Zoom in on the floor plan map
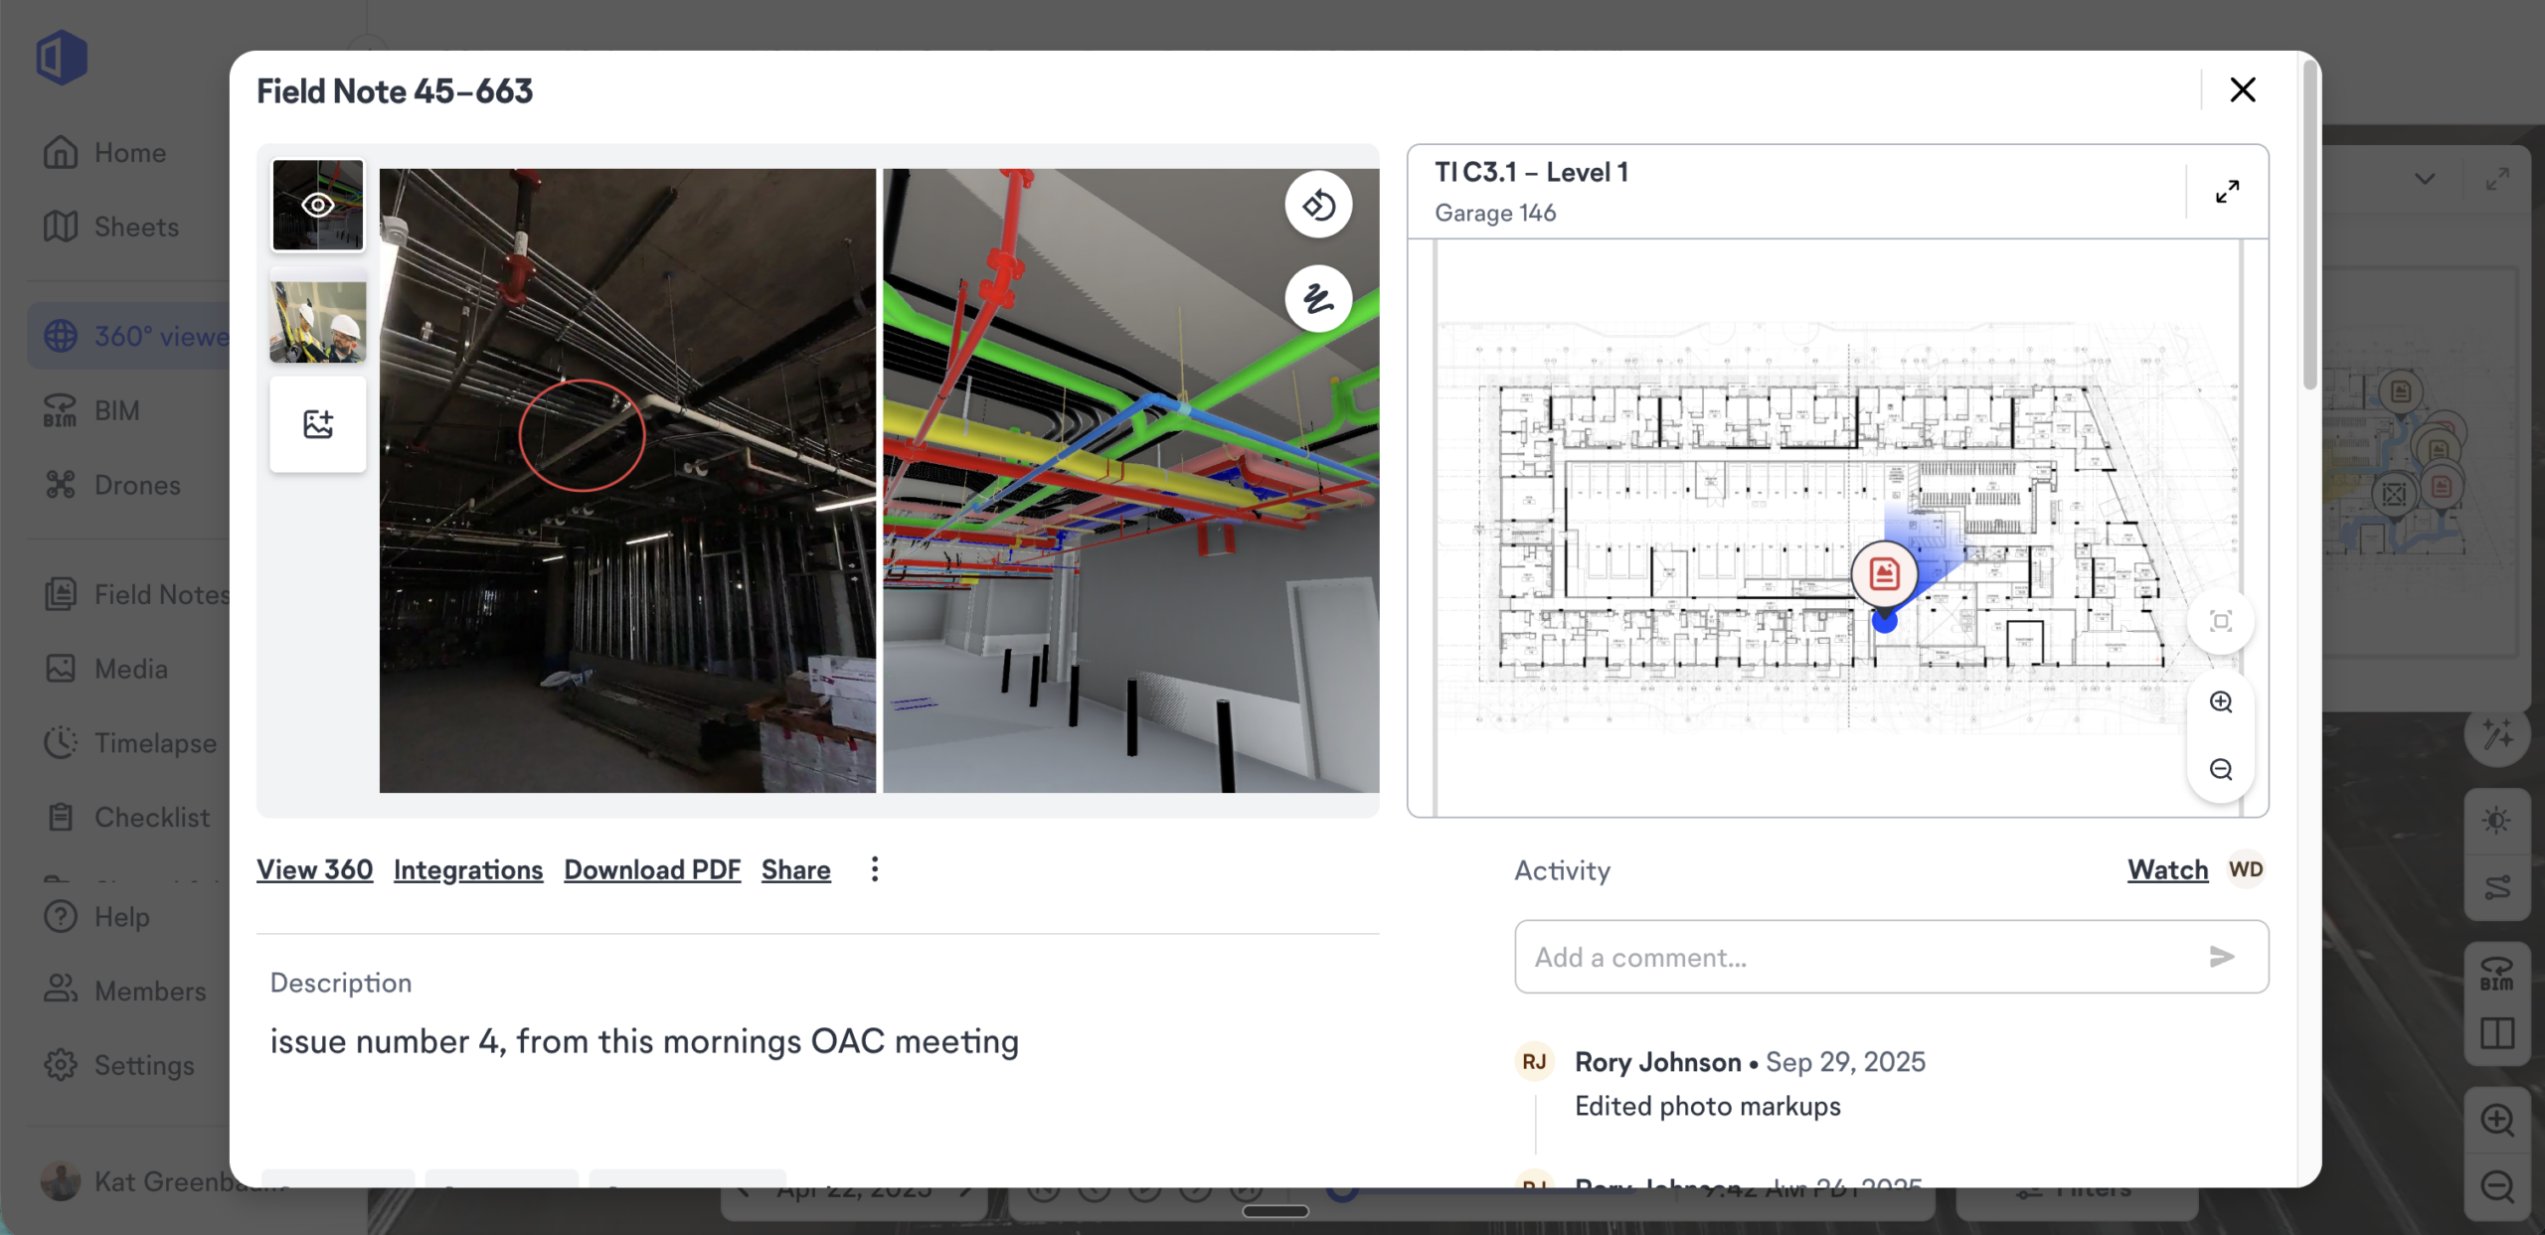Viewport: 2545px width, 1235px height. click(x=2221, y=702)
